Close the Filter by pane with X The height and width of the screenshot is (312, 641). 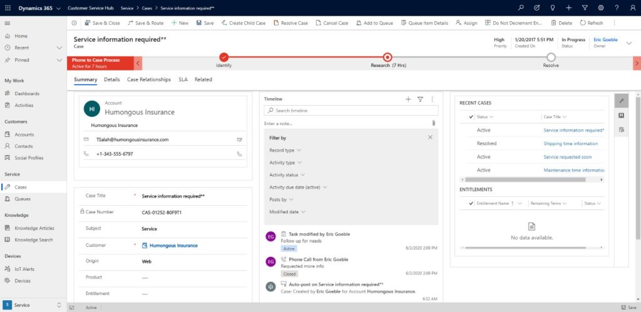pyautogui.click(x=430, y=137)
